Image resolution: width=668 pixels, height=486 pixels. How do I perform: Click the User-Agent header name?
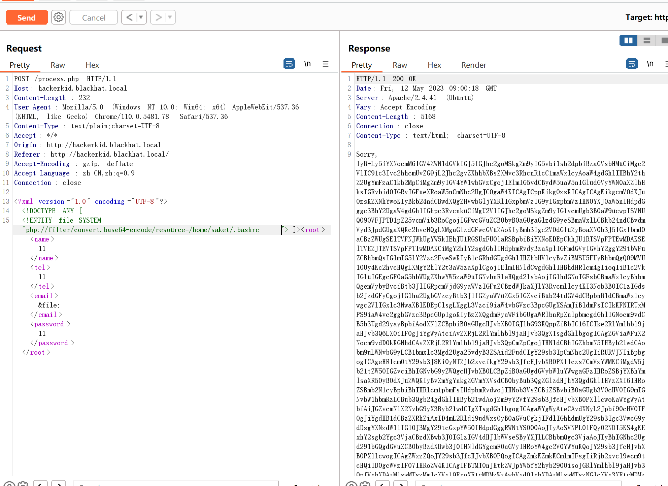click(x=32, y=107)
